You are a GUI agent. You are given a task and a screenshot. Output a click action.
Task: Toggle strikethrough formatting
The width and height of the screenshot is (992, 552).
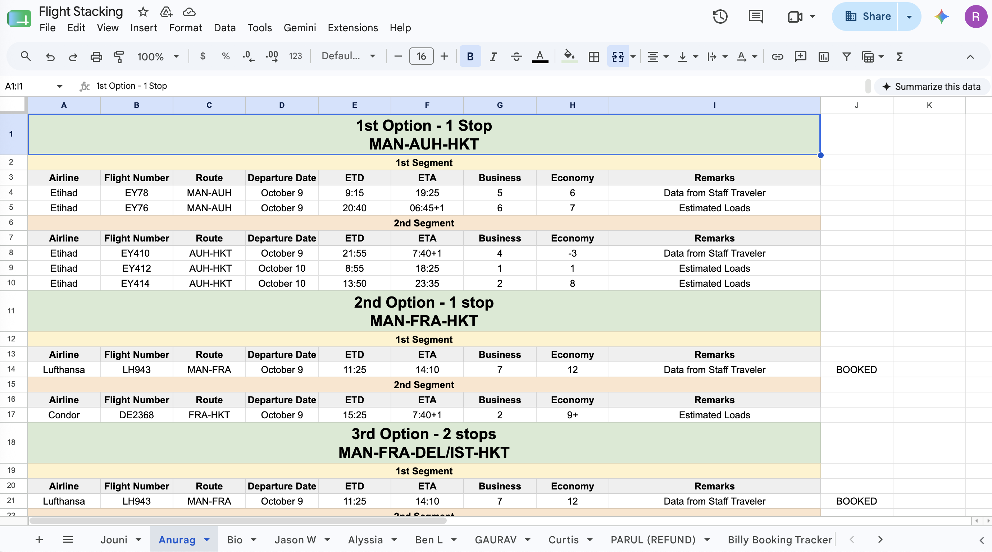pos(517,56)
